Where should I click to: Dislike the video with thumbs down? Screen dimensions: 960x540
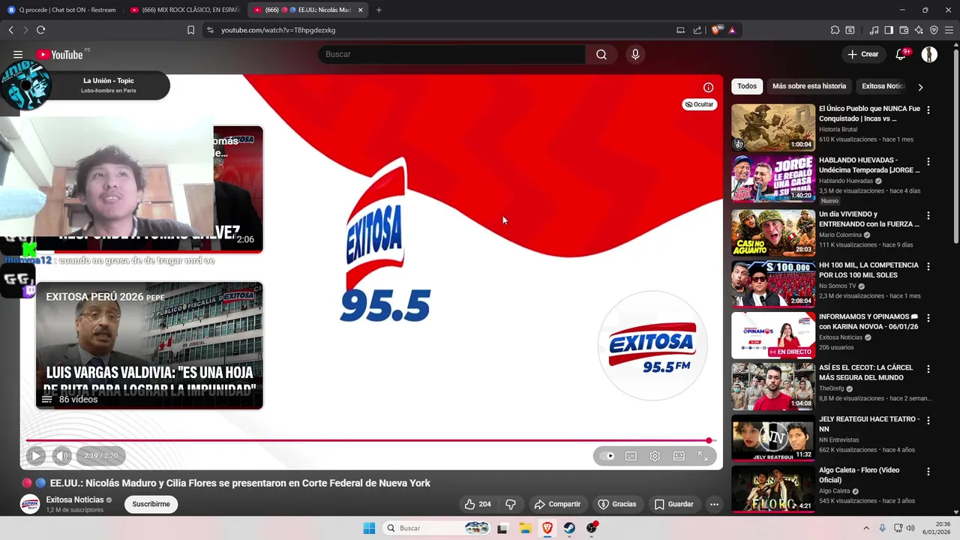[511, 504]
